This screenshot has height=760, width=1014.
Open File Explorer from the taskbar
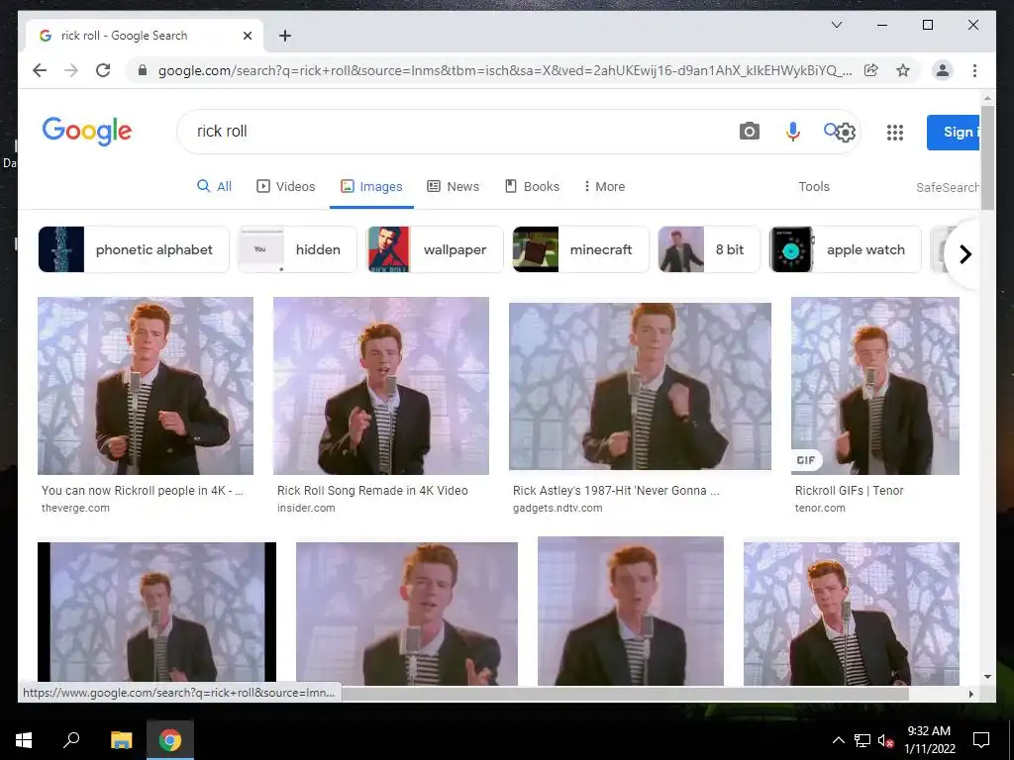(121, 740)
